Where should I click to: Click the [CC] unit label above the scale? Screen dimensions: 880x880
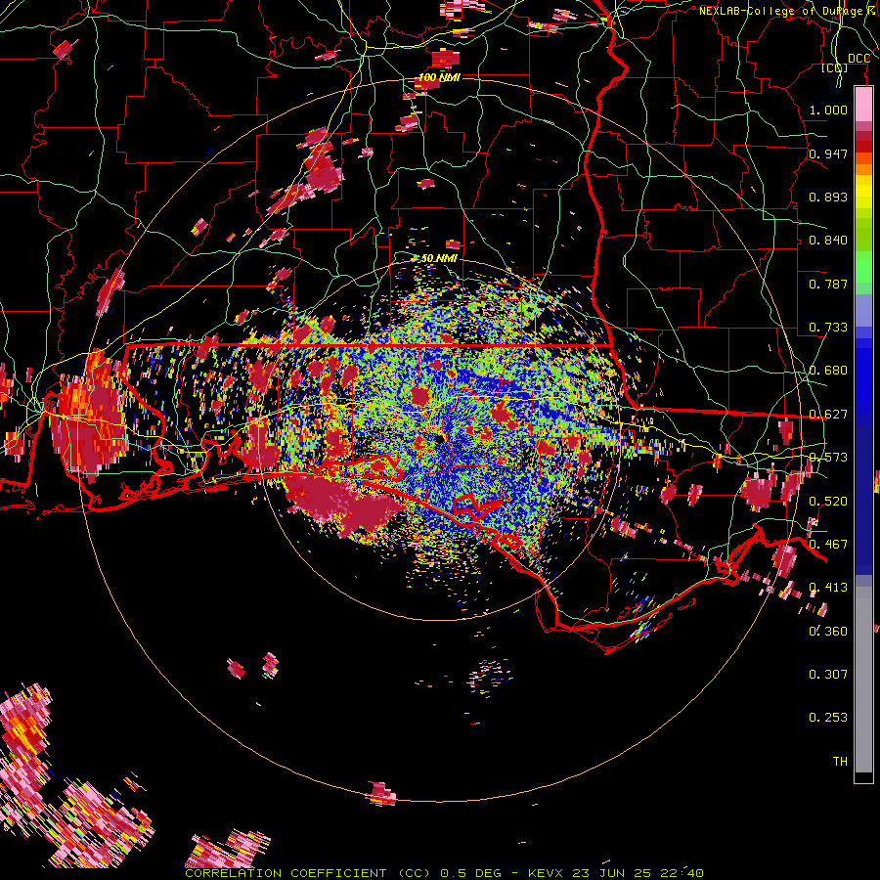click(x=835, y=68)
